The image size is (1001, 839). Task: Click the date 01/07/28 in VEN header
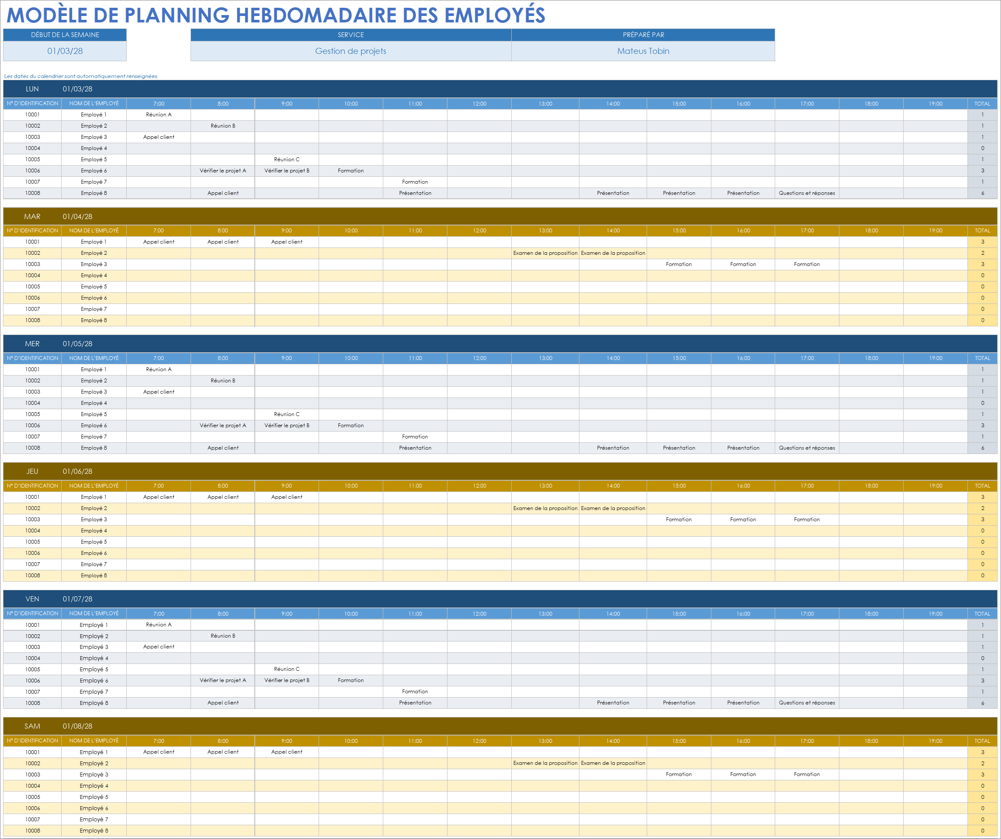tap(78, 599)
